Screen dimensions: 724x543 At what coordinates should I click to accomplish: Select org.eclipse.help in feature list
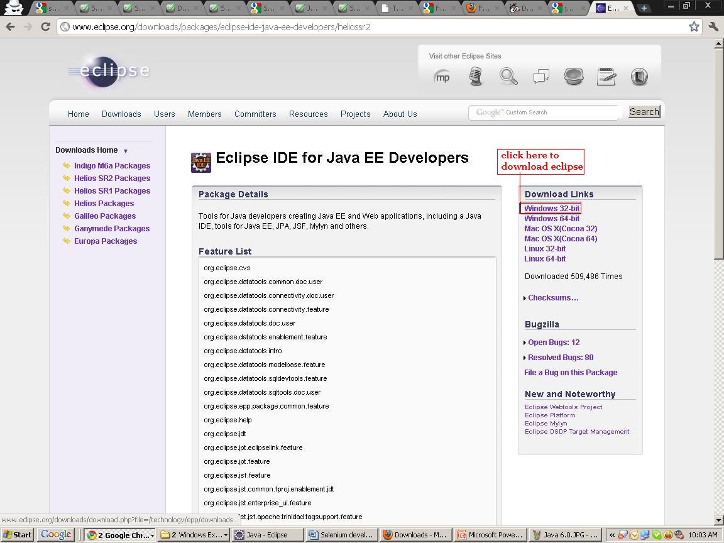[228, 420]
